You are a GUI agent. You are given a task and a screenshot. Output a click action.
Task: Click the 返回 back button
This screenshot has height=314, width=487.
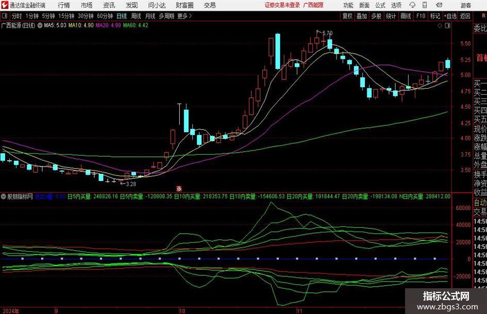pyautogui.click(x=465, y=16)
